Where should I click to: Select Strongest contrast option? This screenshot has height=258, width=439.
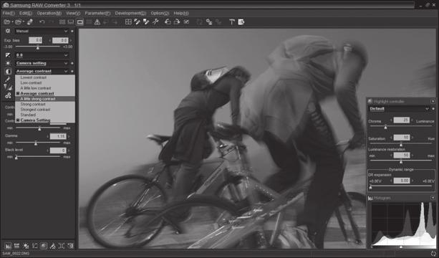click(45, 109)
